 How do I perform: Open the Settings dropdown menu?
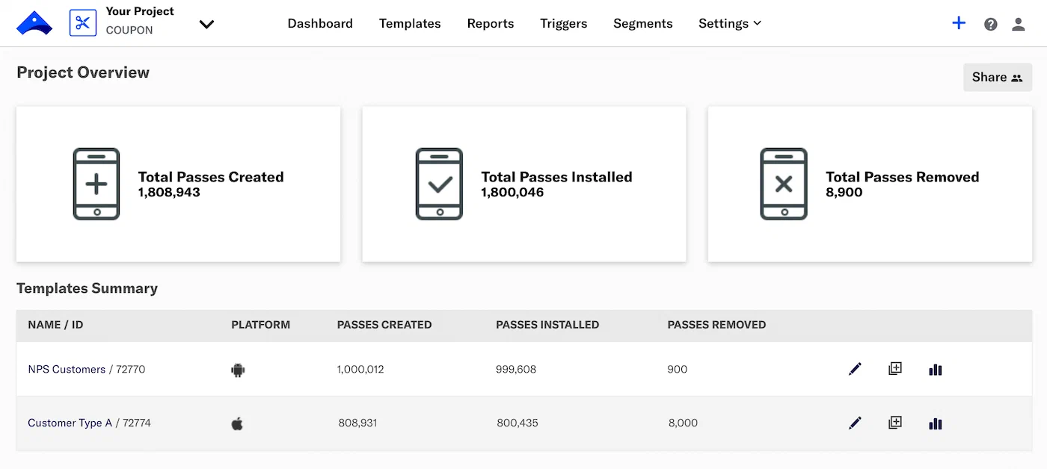pyautogui.click(x=729, y=24)
